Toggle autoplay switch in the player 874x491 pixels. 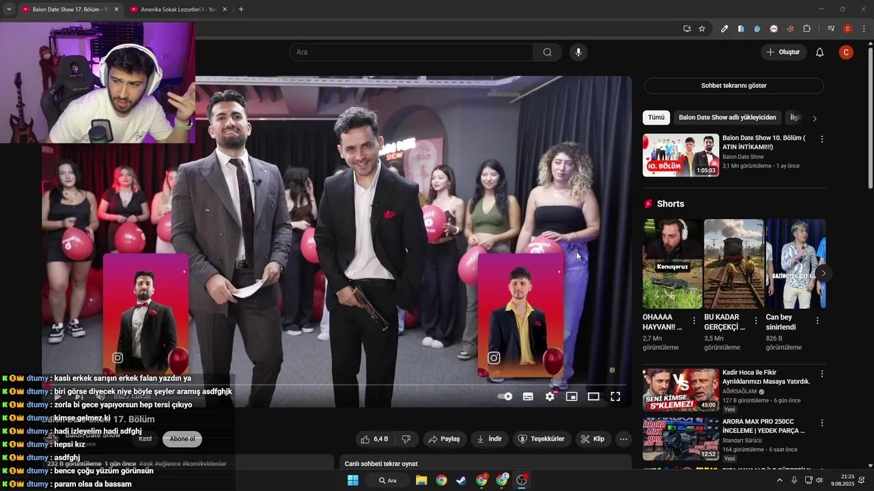(505, 396)
